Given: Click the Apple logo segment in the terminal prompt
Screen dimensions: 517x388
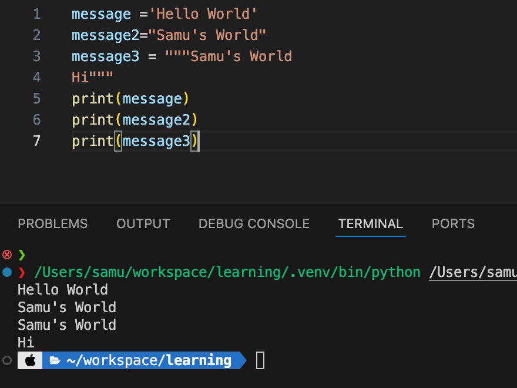Looking at the screenshot, I should tap(29, 360).
